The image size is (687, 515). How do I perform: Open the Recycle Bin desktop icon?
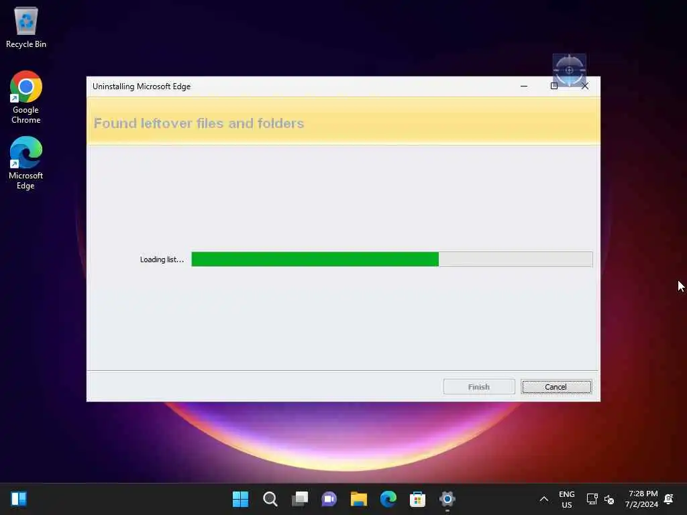[26, 27]
